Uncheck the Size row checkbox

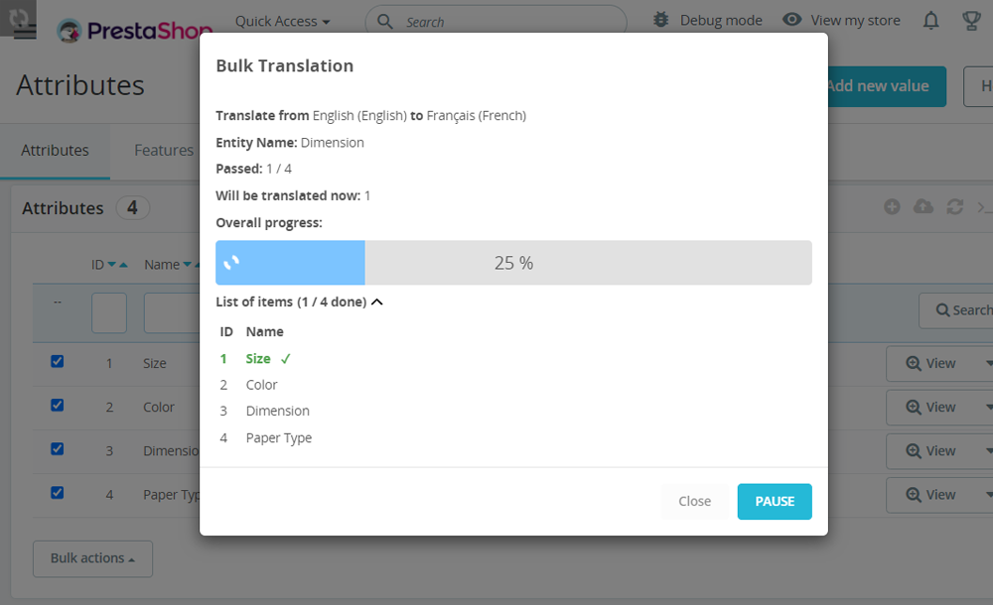[57, 361]
